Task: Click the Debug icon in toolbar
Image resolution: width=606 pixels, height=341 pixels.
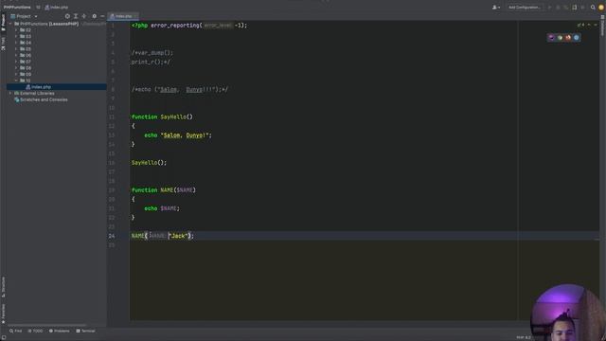Action: click(x=558, y=7)
